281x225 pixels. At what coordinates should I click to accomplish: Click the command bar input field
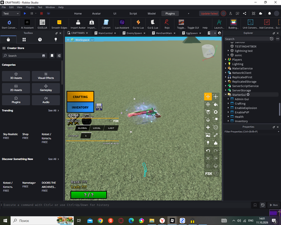coord(126,205)
